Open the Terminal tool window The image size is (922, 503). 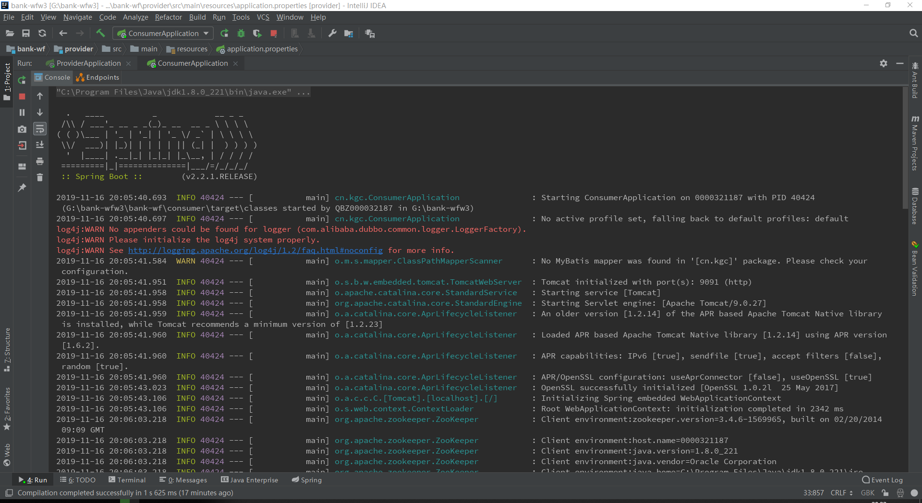tap(127, 480)
